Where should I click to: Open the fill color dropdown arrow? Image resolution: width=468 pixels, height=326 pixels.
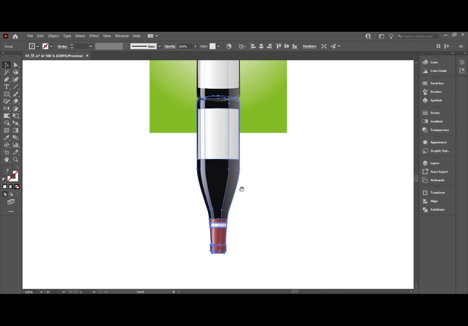(x=38, y=46)
